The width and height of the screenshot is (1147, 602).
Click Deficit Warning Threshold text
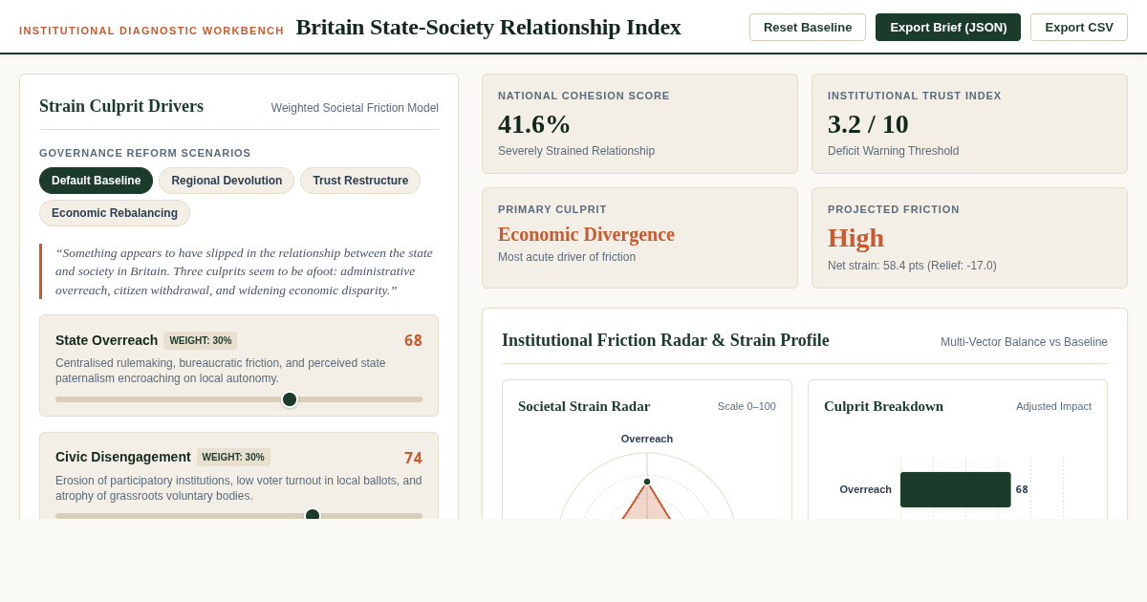pos(893,151)
